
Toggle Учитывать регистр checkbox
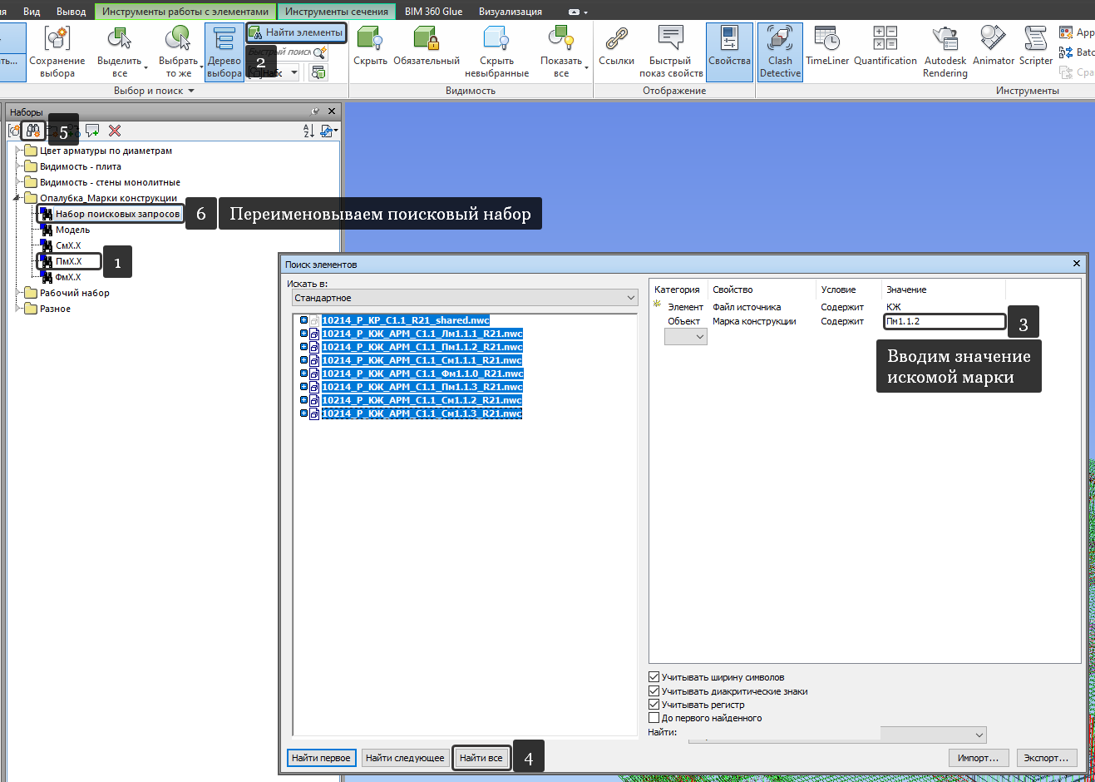654,705
